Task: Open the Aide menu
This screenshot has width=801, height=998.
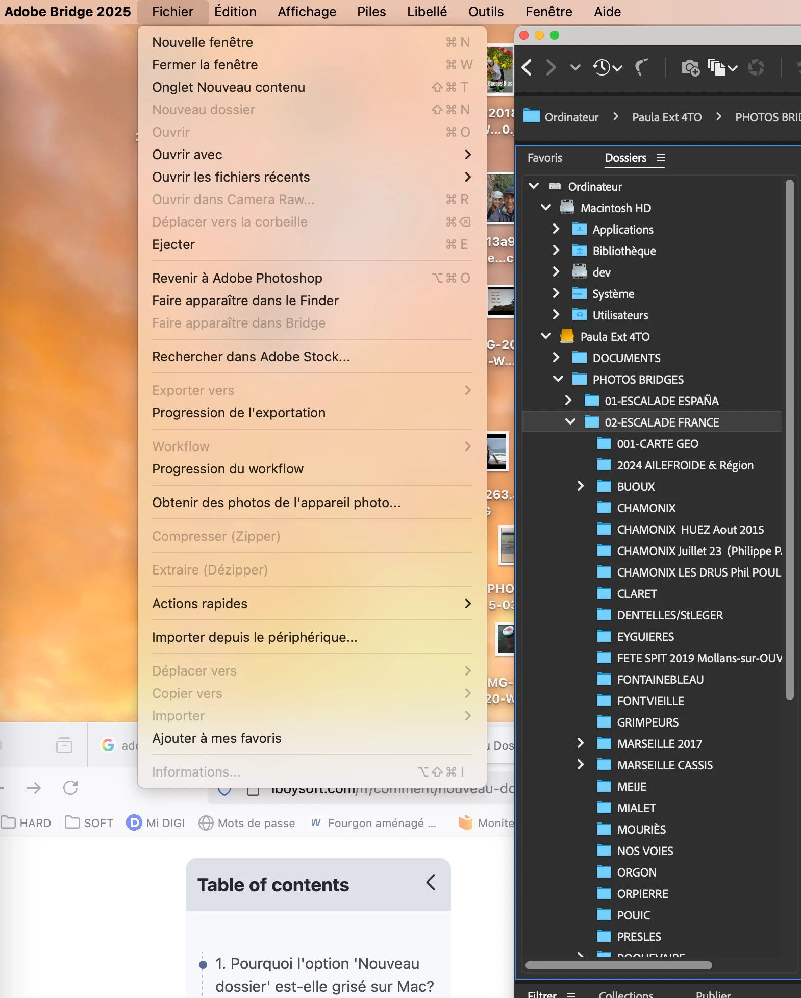Action: pyautogui.click(x=607, y=12)
